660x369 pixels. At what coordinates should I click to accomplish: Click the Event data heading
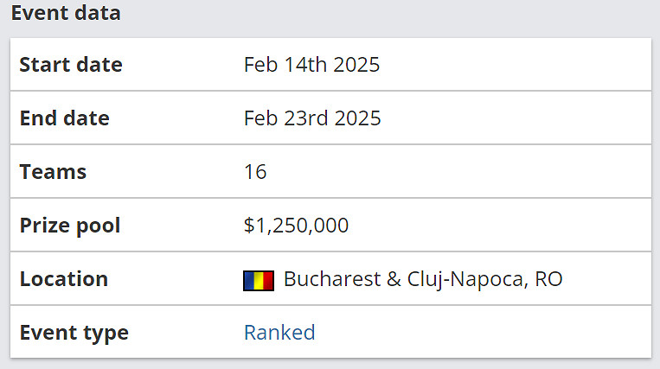(66, 13)
